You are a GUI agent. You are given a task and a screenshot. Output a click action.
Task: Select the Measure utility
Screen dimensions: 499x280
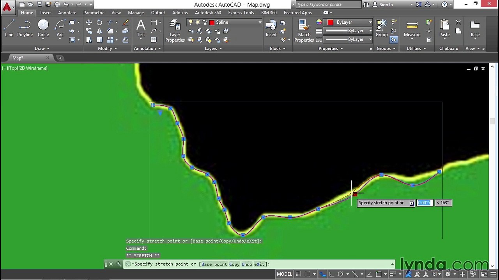pyautogui.click(x=412, y=29)
